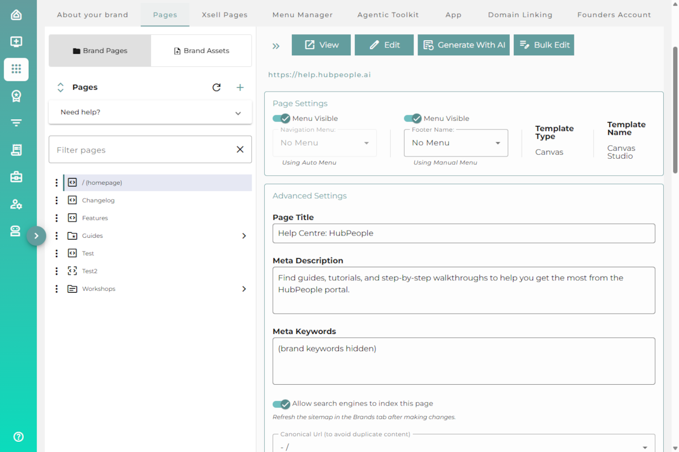Click Generate With AI button
The height and width of the screenshot is (452, 679).
tap(464, 45)
